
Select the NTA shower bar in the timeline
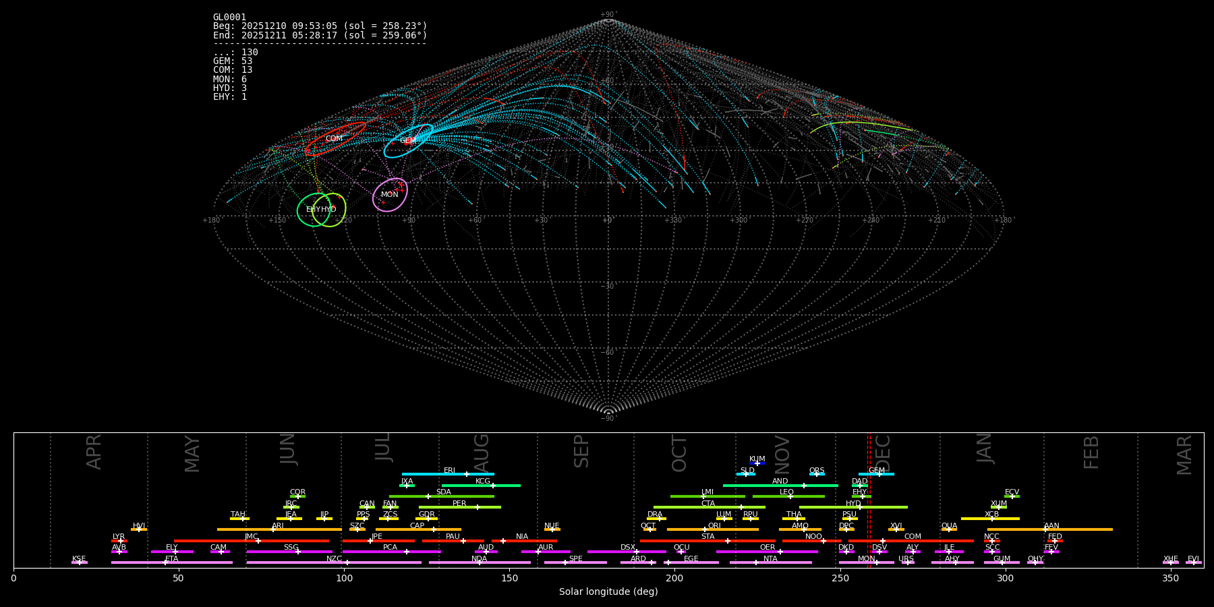pyautogui.click(x=771, y=562)
